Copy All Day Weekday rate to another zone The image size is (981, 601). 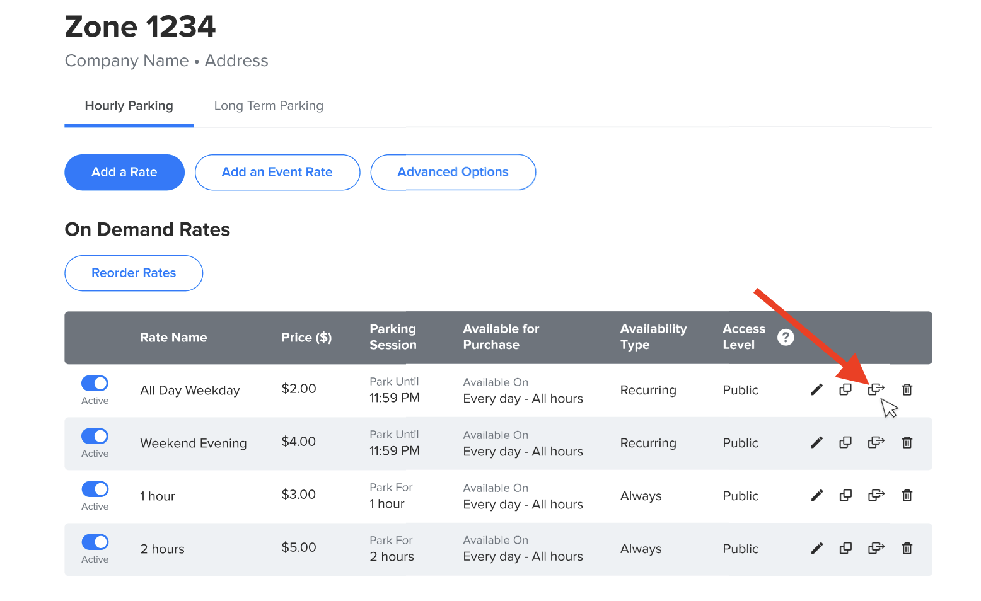pyautogui.click(x=876, y=389)
